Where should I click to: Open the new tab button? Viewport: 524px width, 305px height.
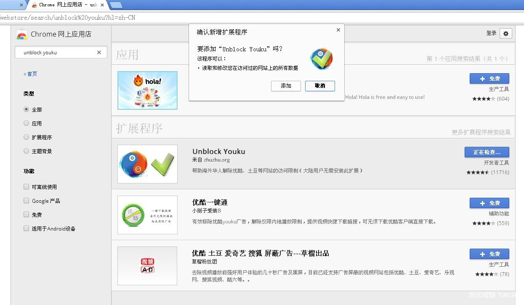click(116, 5)
